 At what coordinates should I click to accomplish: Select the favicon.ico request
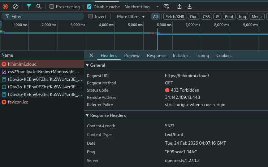pos(18,102)
